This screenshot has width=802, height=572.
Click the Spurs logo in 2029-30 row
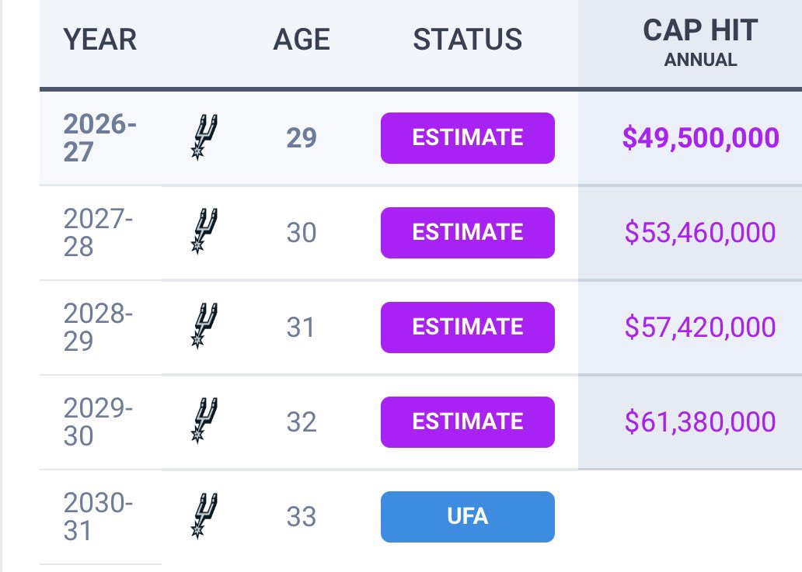tap(204, 421)
